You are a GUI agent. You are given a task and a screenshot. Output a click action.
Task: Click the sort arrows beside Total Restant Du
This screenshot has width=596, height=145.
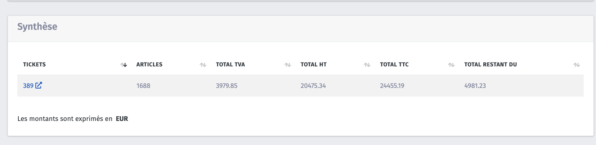(577, 65)
